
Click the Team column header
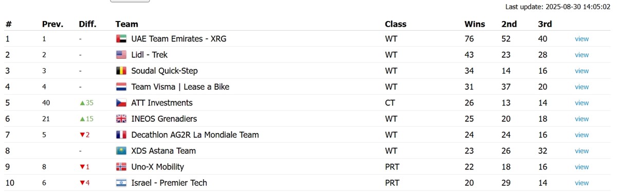click(126, 24)
